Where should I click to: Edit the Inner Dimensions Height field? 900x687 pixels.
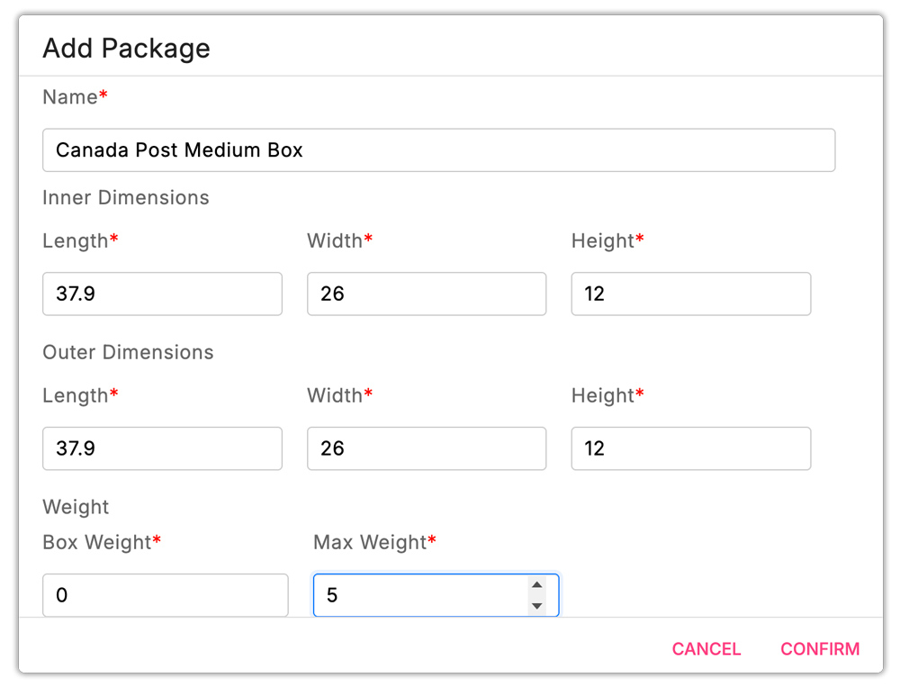pyautogui.click(x=691, y=294)
